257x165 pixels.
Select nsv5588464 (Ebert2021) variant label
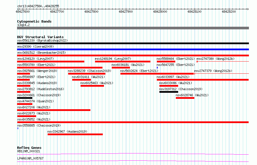(x=176, y=59)
